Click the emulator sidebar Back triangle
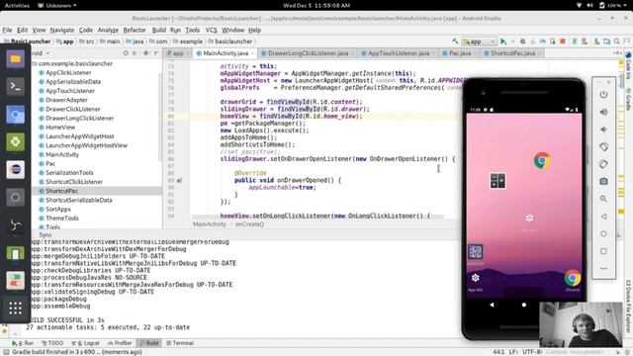633x356 pixels. click(603, 217)
